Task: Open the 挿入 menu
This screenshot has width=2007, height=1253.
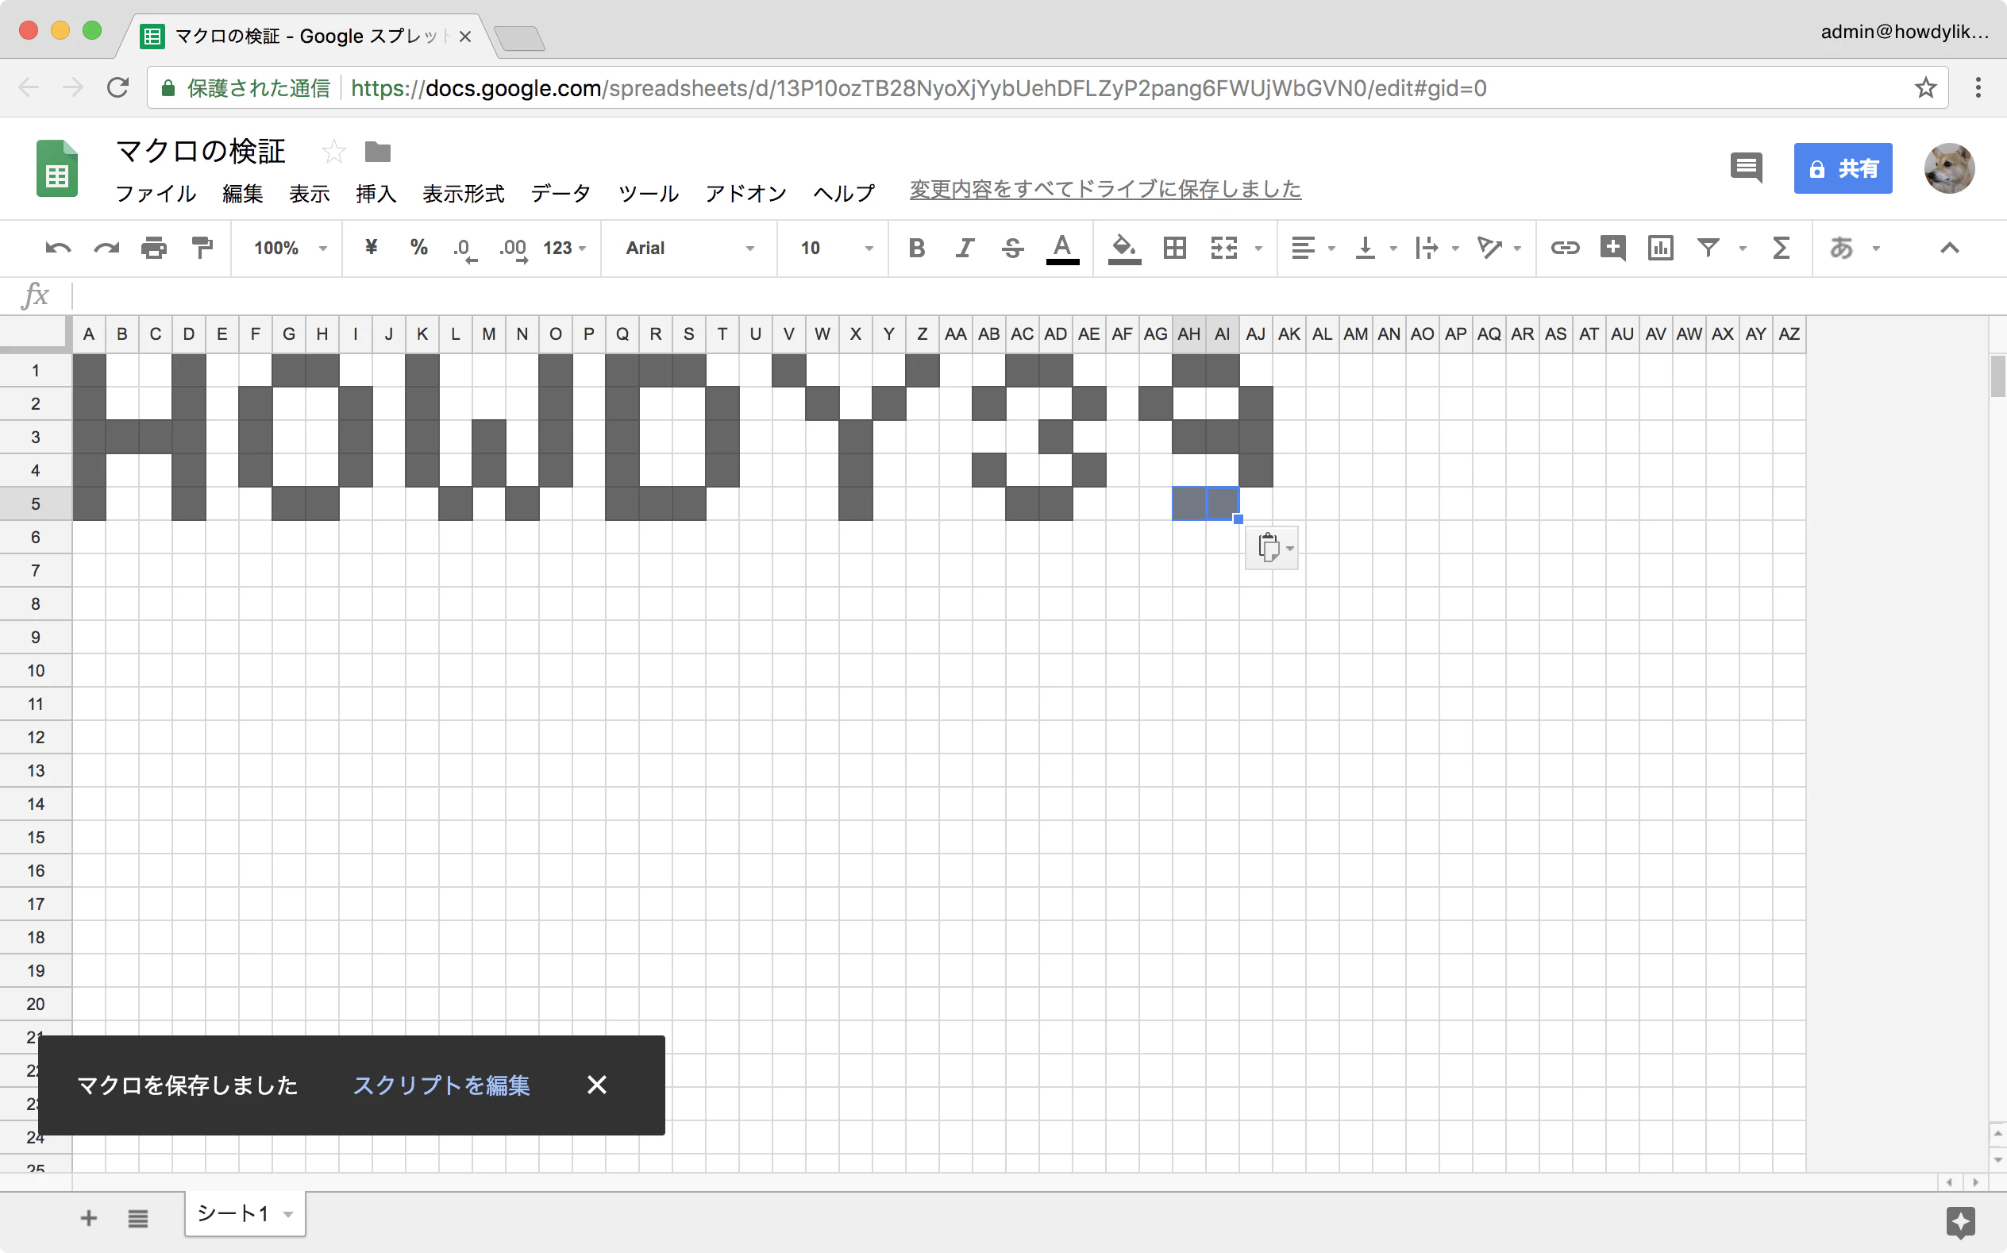Action: (376, 193)
